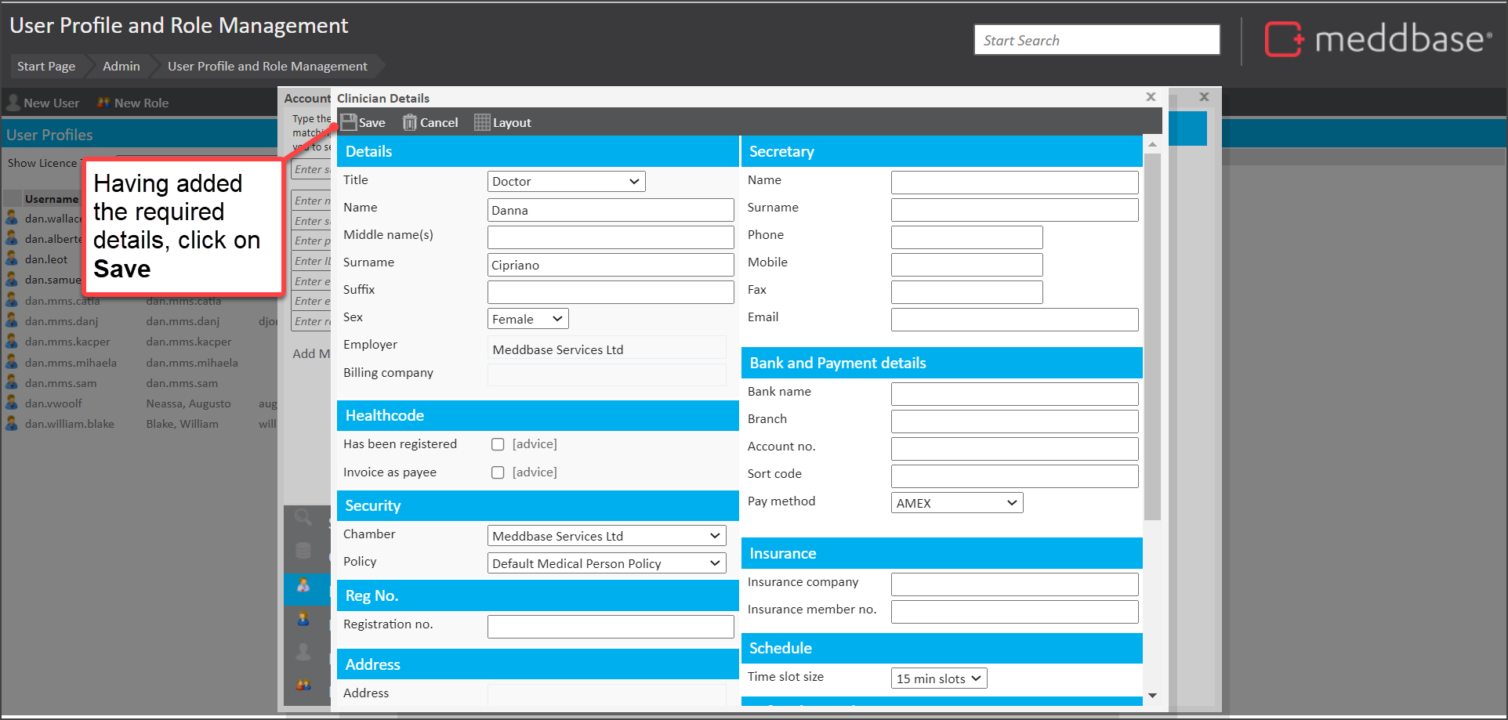The width and height of the screenshot is (1508, 720).
Task: Click the Cancel trash icon
Action: pyautogui.click(x=410, y=123)
